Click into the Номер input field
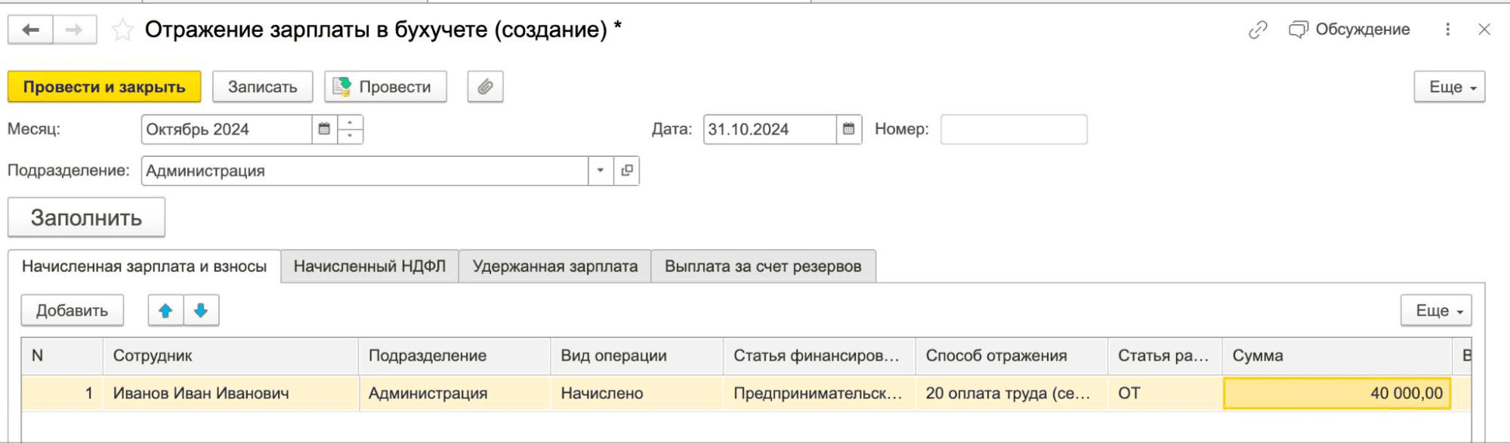 (1013, 129)
